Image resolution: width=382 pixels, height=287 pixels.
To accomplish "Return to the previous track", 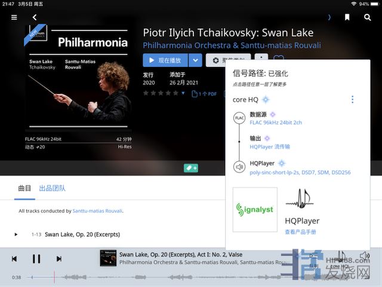I will (x=14, y=259).
